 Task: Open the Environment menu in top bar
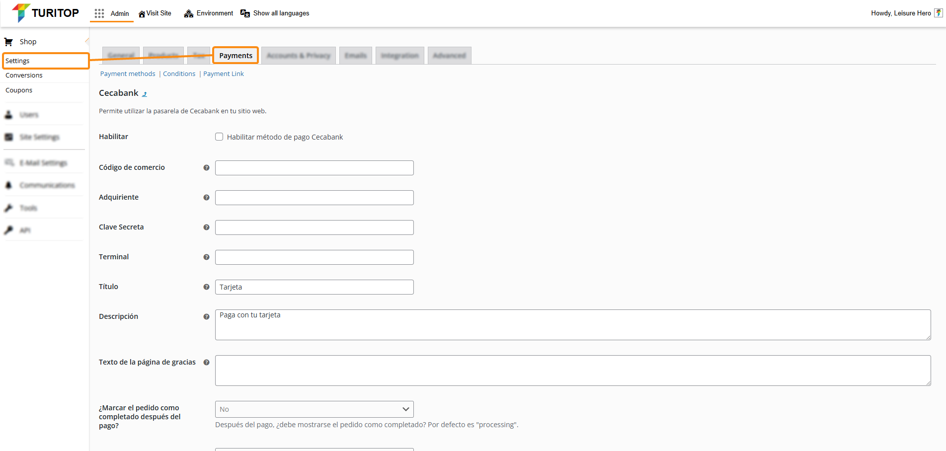[x=208, y=13]
